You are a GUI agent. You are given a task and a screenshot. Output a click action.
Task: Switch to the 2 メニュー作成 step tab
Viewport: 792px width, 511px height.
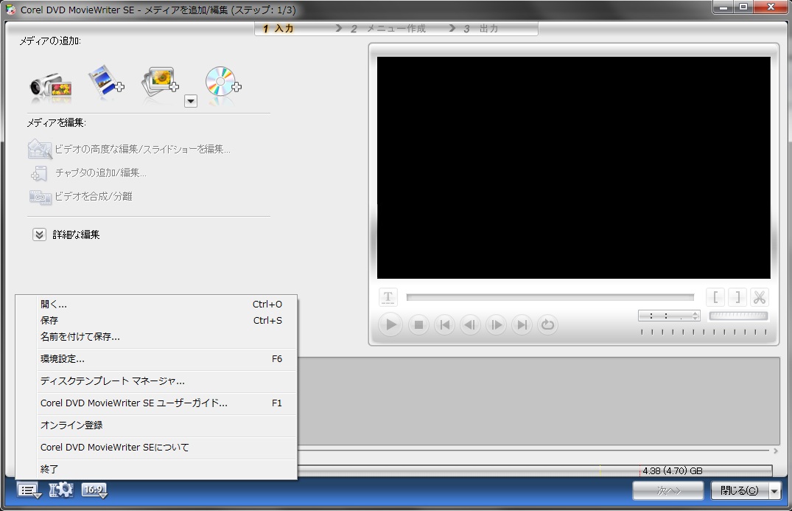tap(388, 29)
